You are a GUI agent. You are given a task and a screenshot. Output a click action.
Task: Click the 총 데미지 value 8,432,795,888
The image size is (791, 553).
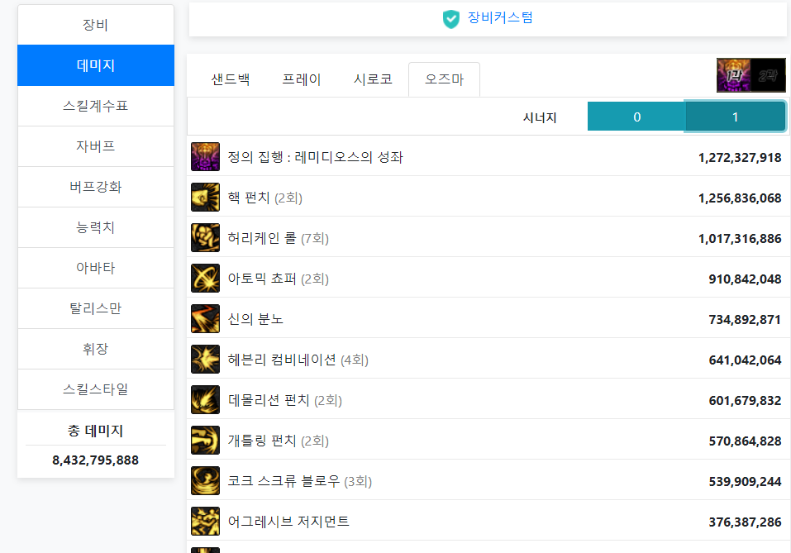pyautogui.click(x=95, y=460)
